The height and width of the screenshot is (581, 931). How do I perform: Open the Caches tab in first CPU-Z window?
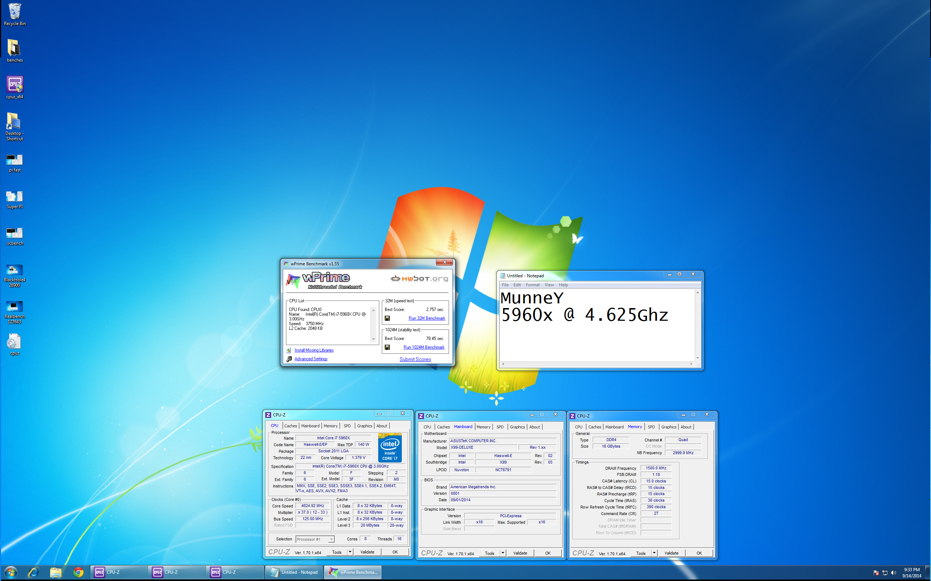pyautogui.click(x=290, y=426)
